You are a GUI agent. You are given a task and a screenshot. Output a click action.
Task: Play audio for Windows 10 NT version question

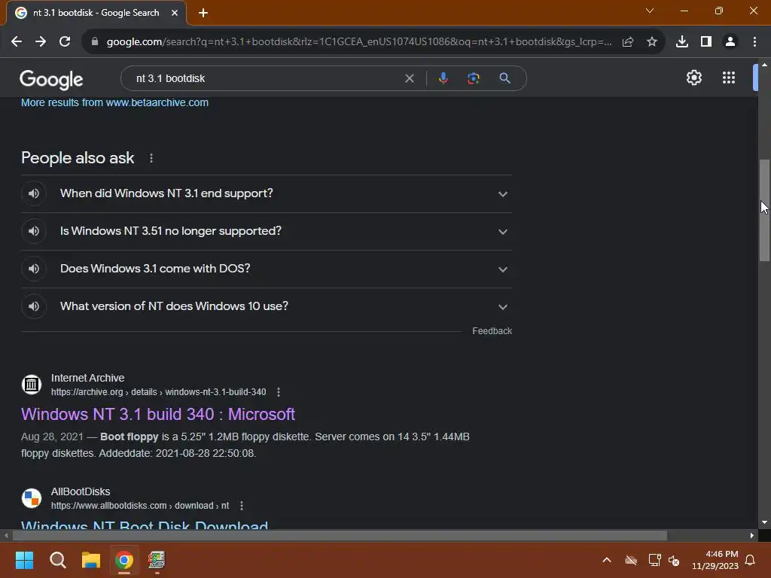point(33,306)
